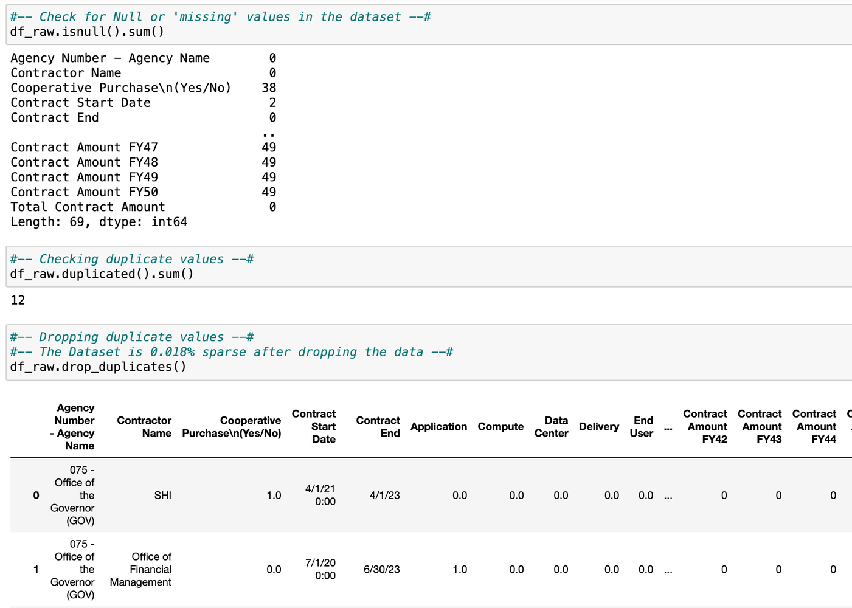This screenshot has height=608, width=852.
Task: Click the 'Length: 69, dtype: int64' output line
Action: pyautogui.click(x=99, y=222)
